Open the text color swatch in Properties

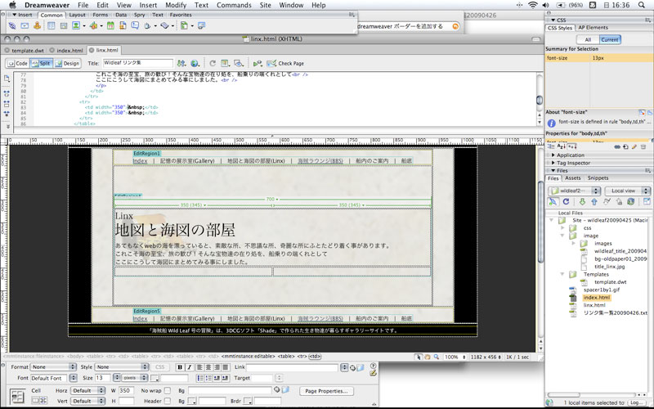155,378
